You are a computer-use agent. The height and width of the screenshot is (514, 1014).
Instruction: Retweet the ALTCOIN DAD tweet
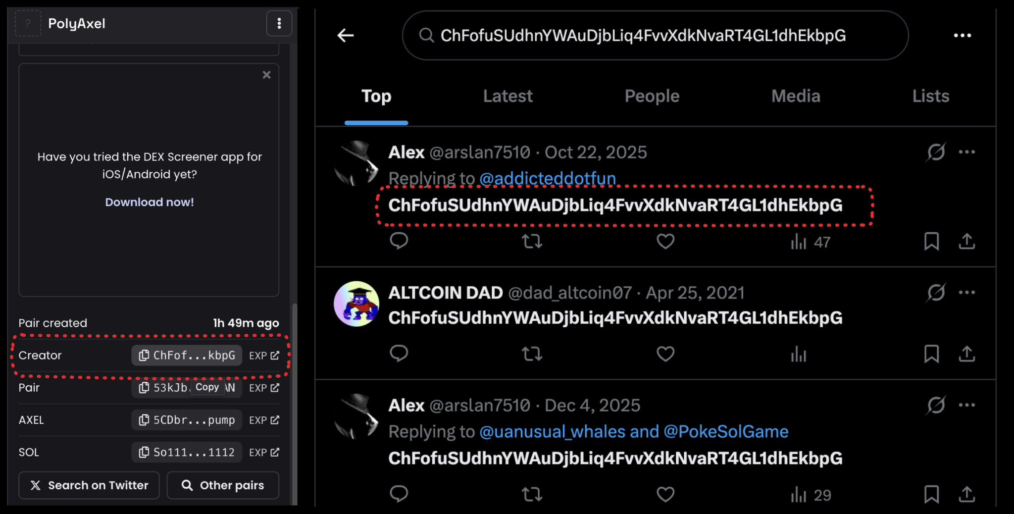click(x=532, y=354)
